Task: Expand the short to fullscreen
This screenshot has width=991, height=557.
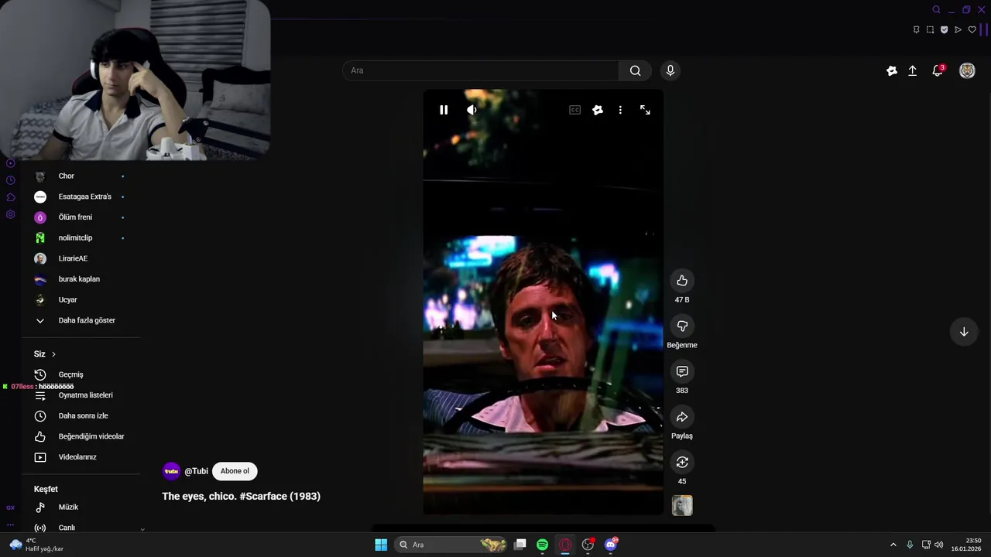Action: [645, 110]
